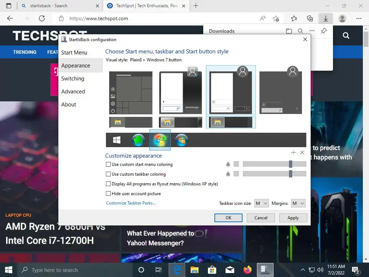Open the notification center icon

tap(355, 270)
